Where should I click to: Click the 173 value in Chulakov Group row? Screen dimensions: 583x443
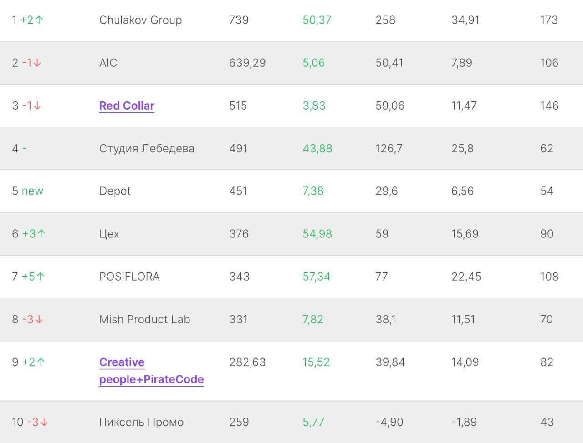pos(549,20)
